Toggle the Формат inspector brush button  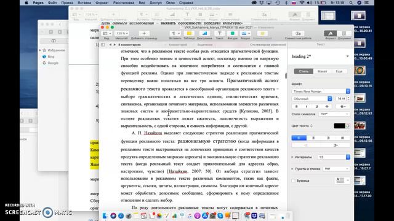(330, 33)
